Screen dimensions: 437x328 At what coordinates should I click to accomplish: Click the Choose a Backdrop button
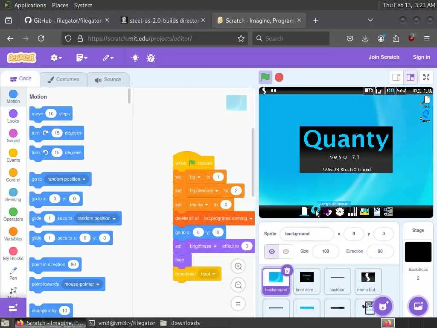(x=418, y=306)
